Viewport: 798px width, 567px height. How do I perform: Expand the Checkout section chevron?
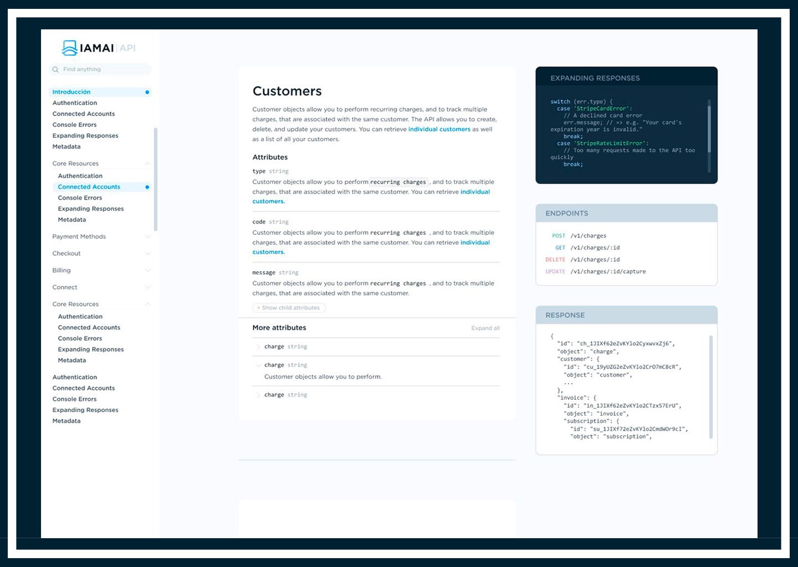coord(147,254)
